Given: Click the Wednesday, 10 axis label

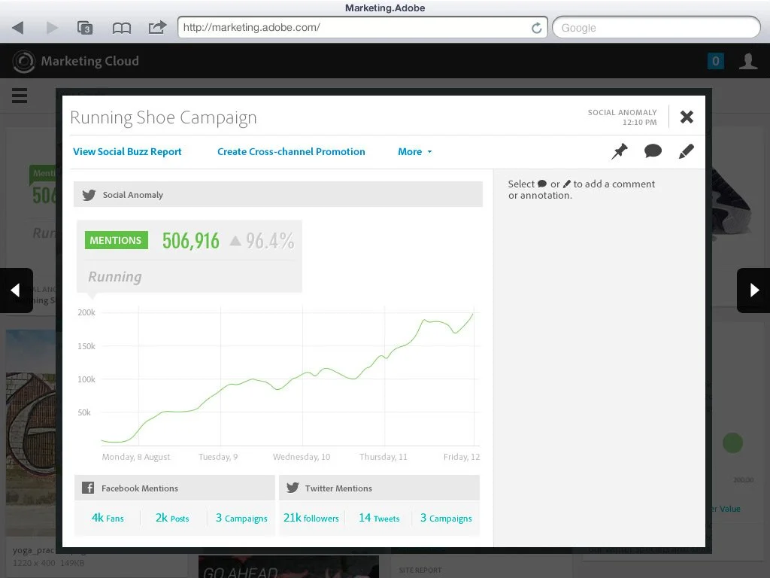Looking at the screenshot, I should click(x=302, y=457).
